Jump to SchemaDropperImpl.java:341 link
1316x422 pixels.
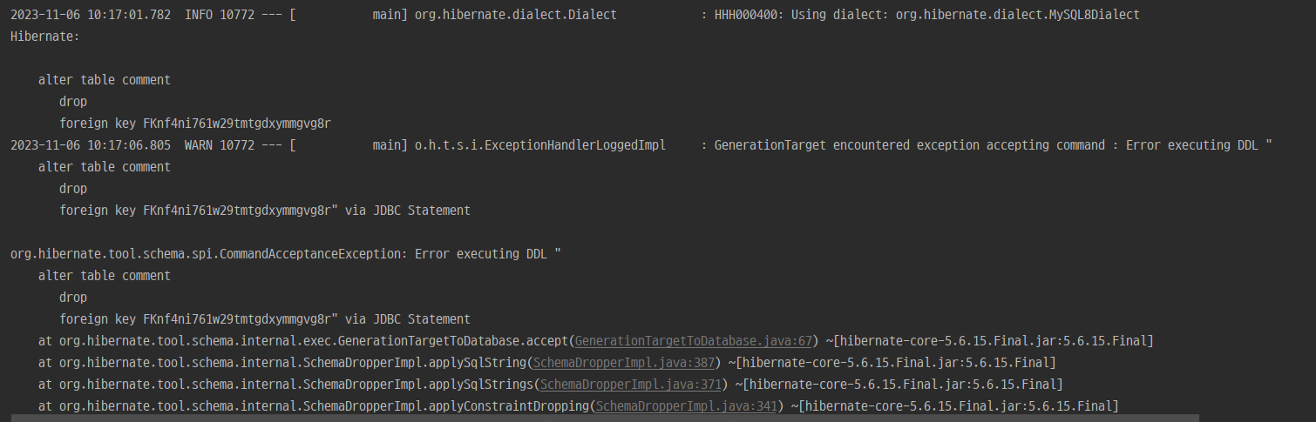click(x=686, y=406)
